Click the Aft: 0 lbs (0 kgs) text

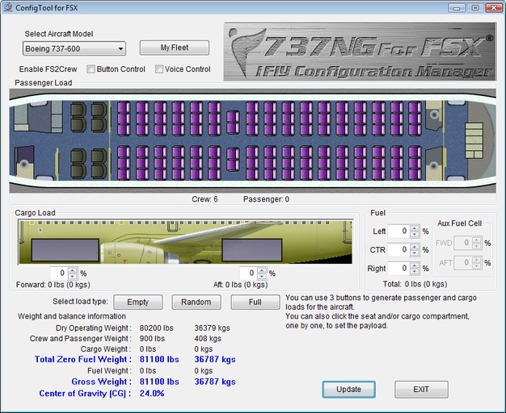click(240, 285)
